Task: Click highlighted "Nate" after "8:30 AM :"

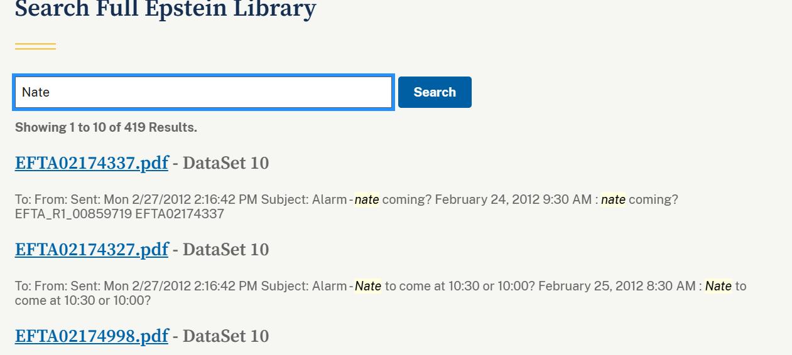Action: 719,286
